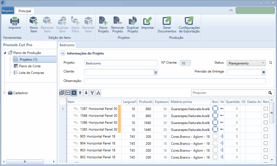Click the edge banding icon for item 1387
The width and height of the screenshot is (277, 166).
coord(215,109)
